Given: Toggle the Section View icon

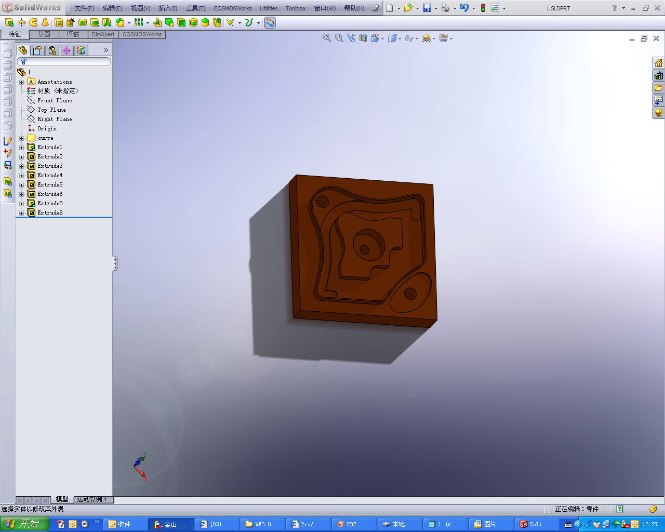Looking at the screenshot, I should tap(363, 38).
